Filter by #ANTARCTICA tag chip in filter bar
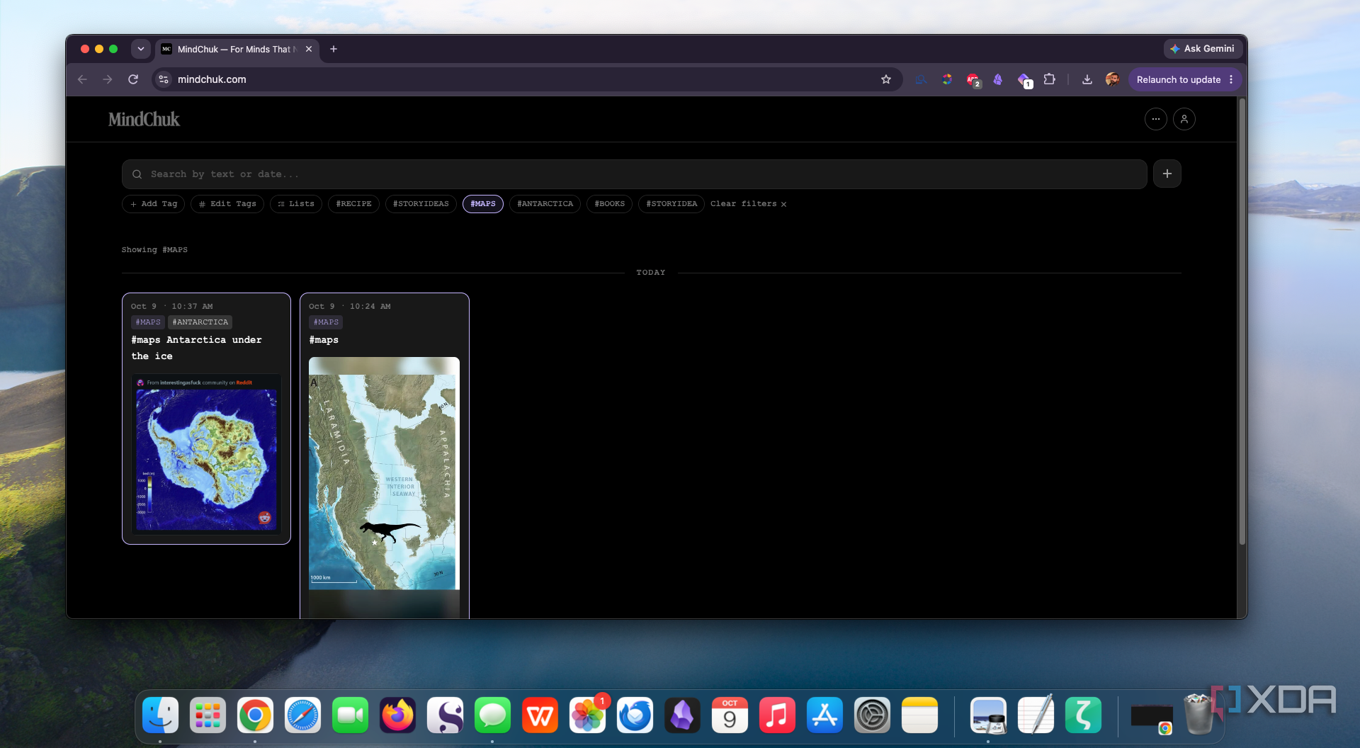The width and height of the screenshot is (1360, 748). [545, 204]
